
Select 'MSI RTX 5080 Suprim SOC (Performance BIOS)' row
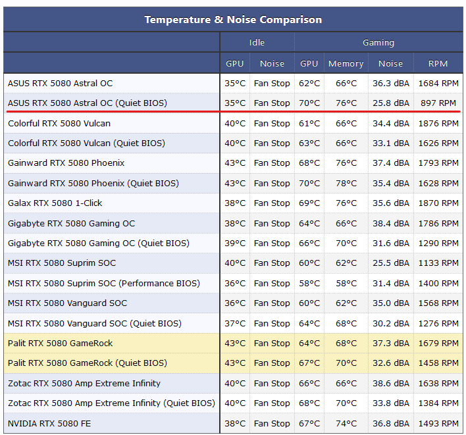pos(233,283)
